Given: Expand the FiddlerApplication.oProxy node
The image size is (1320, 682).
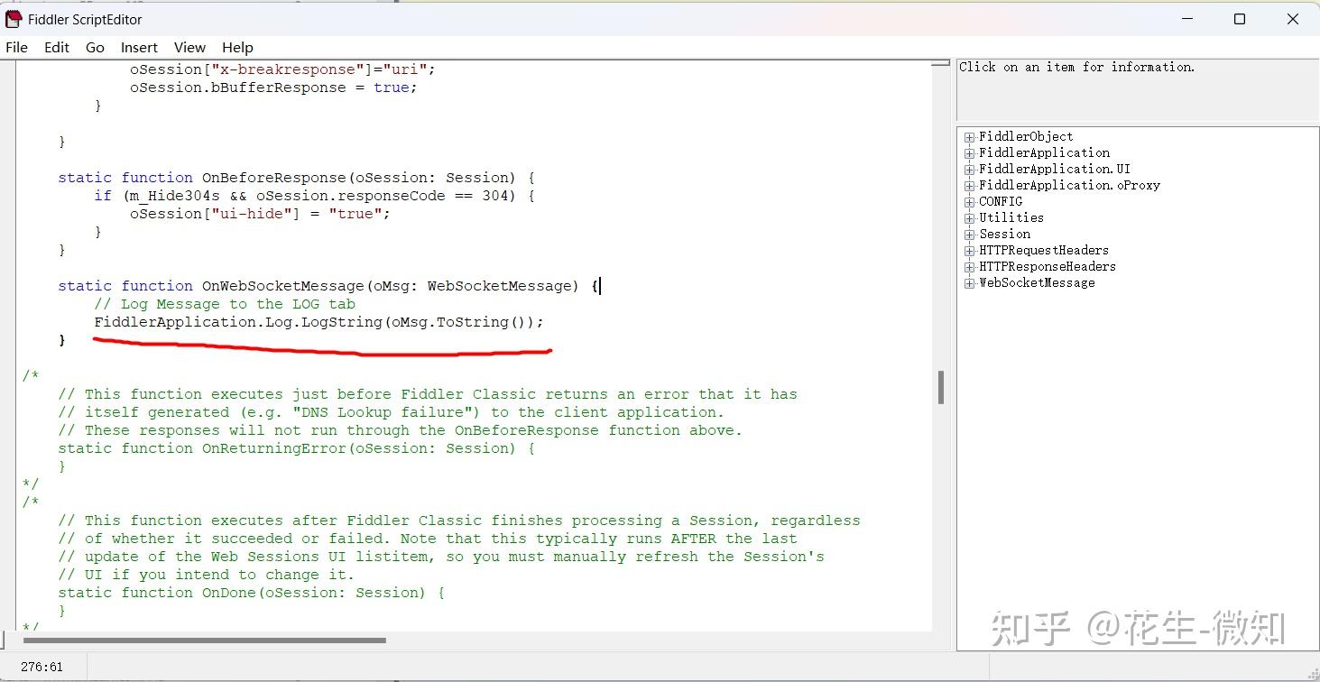Looking at the screenshot, I should pos(968,185).
